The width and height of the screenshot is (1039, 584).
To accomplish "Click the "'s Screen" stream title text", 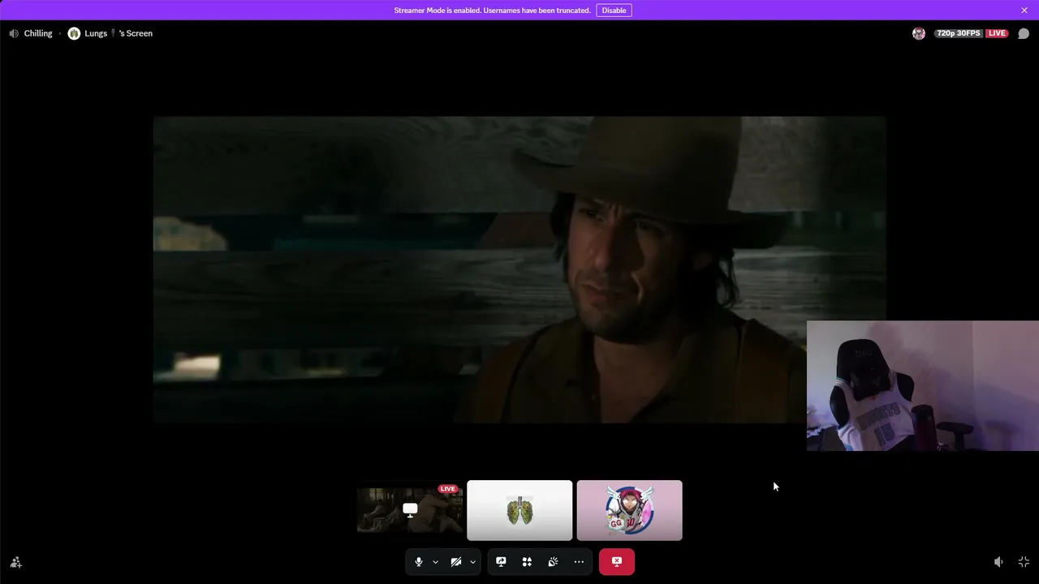I will pyautogui.click(x=136, y=33).
